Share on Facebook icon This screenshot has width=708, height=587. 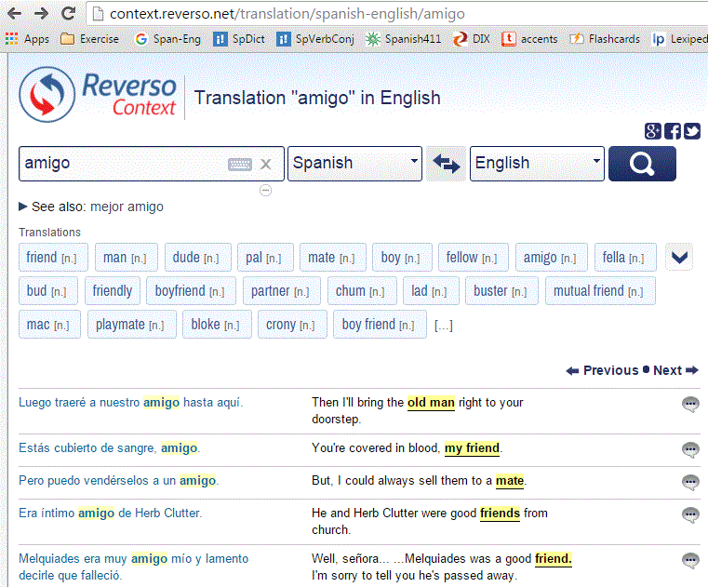[x=673, y=131]
